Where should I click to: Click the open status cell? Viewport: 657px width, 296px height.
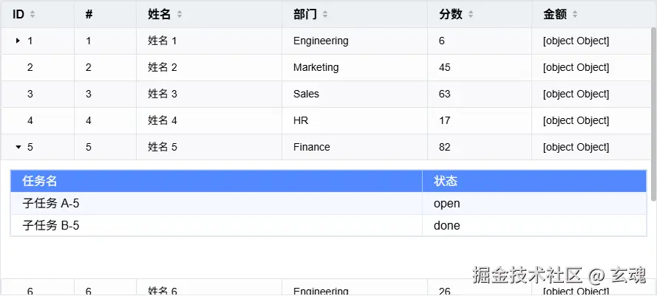(x=446, y=203)
